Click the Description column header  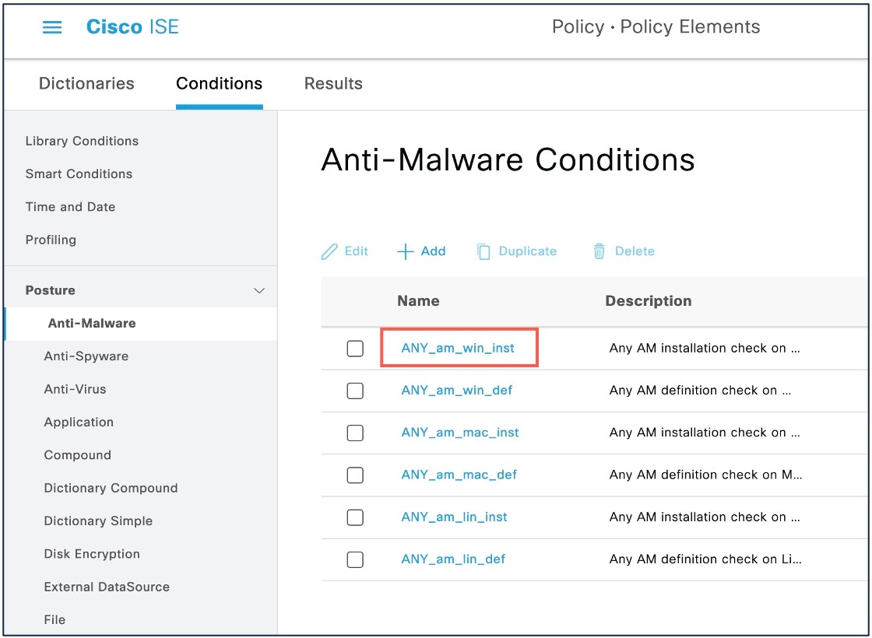(649, 301)
